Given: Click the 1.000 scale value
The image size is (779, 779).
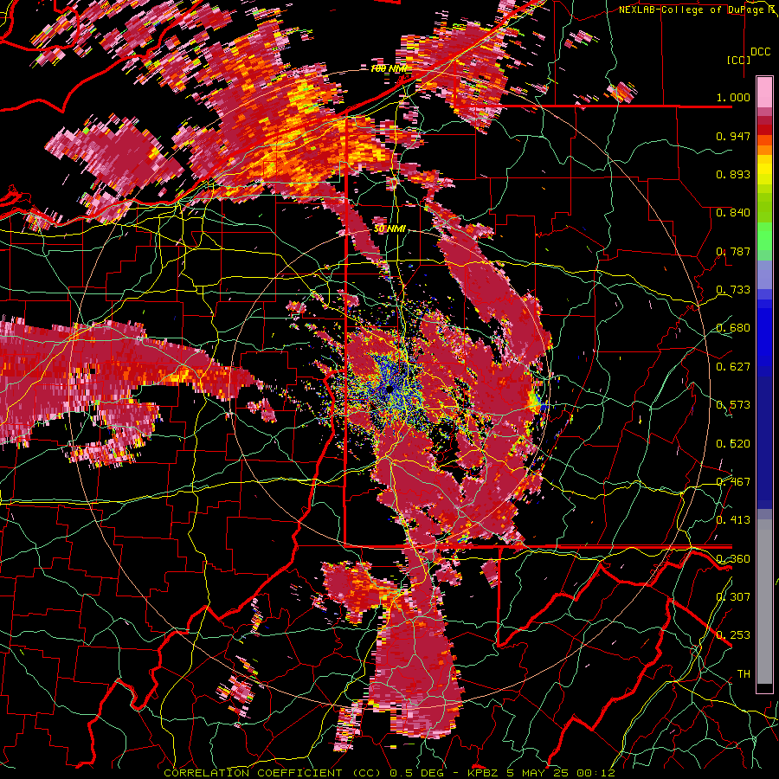Looking at the screenshot, I should [733, 97].
